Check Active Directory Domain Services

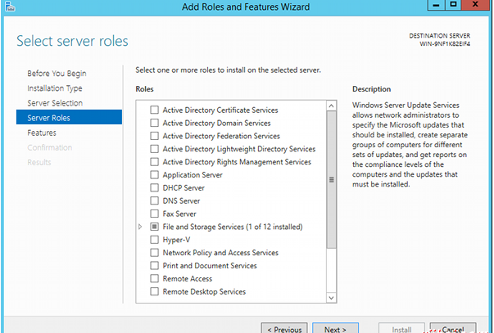154,123
